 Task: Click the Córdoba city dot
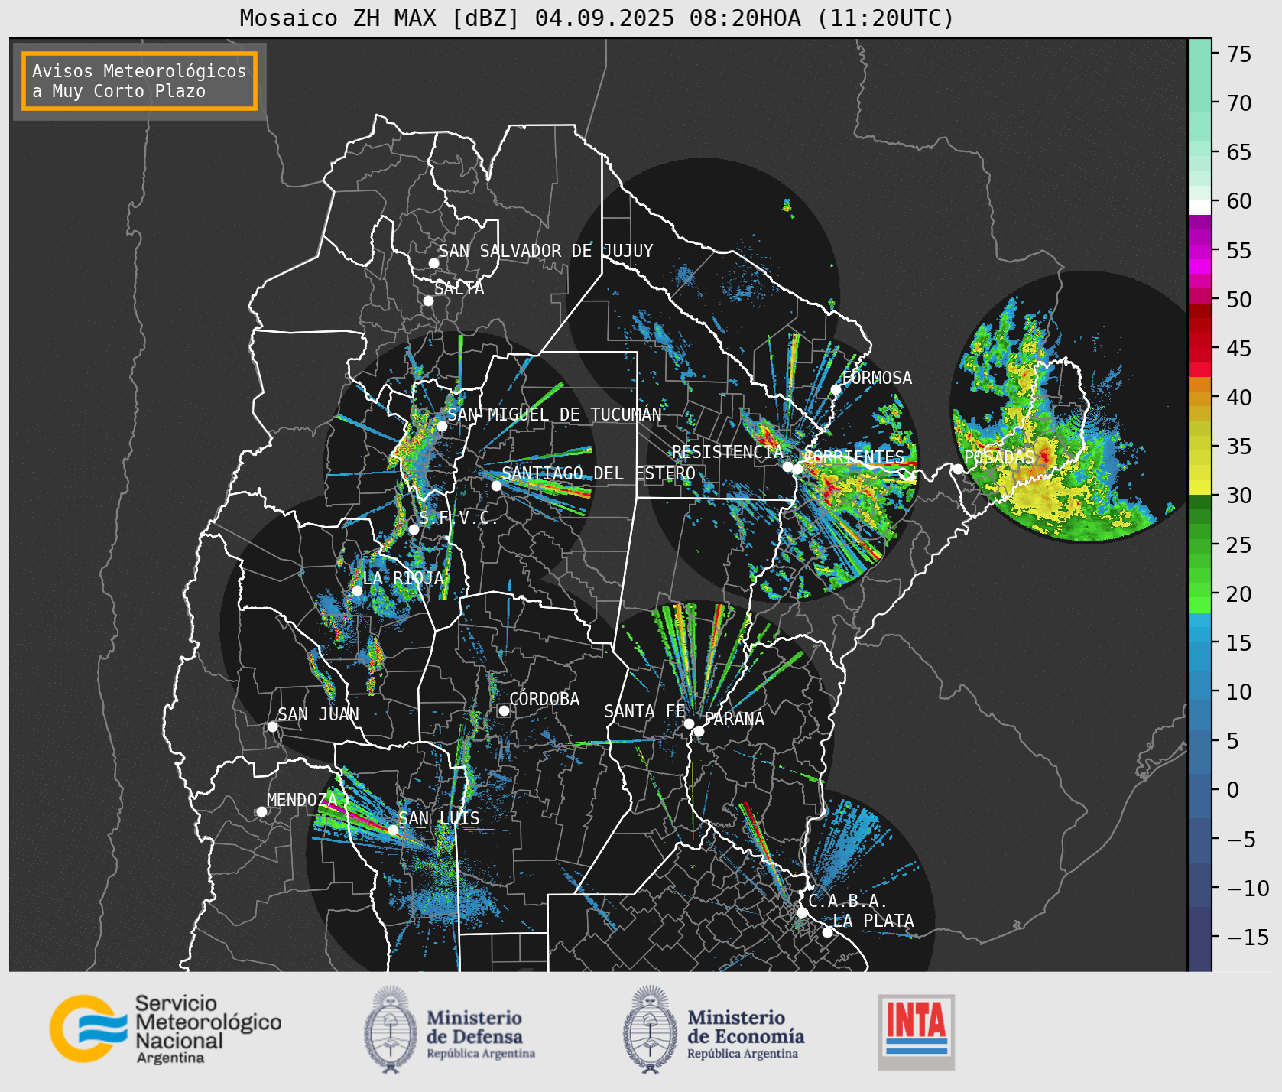[504, 710]
